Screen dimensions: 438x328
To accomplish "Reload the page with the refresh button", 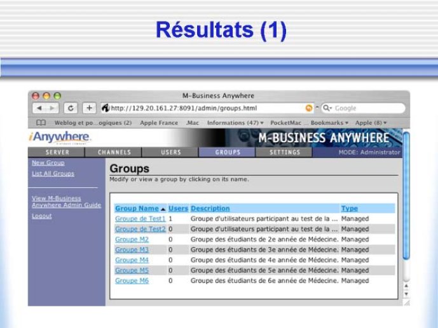I will pyautogui.click(x=71, y=108).
